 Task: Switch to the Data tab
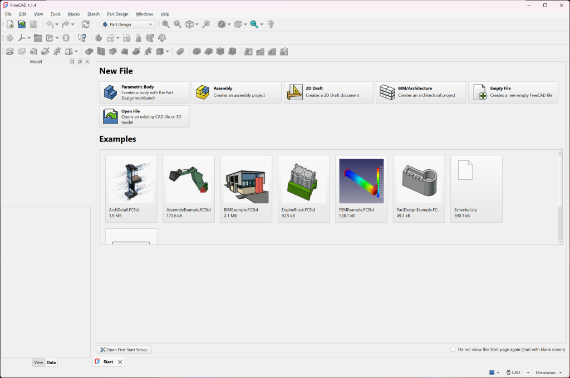pos(51,362)
